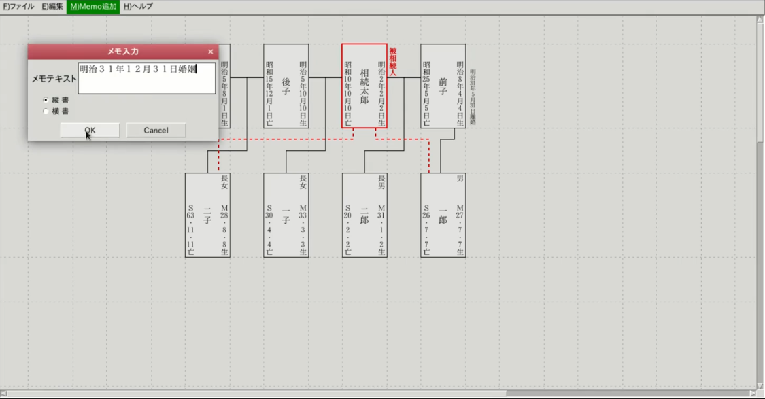This screenshot has width=765, height=399.
Task: Cancel the memo input dialog
Action: click(156, 130)
